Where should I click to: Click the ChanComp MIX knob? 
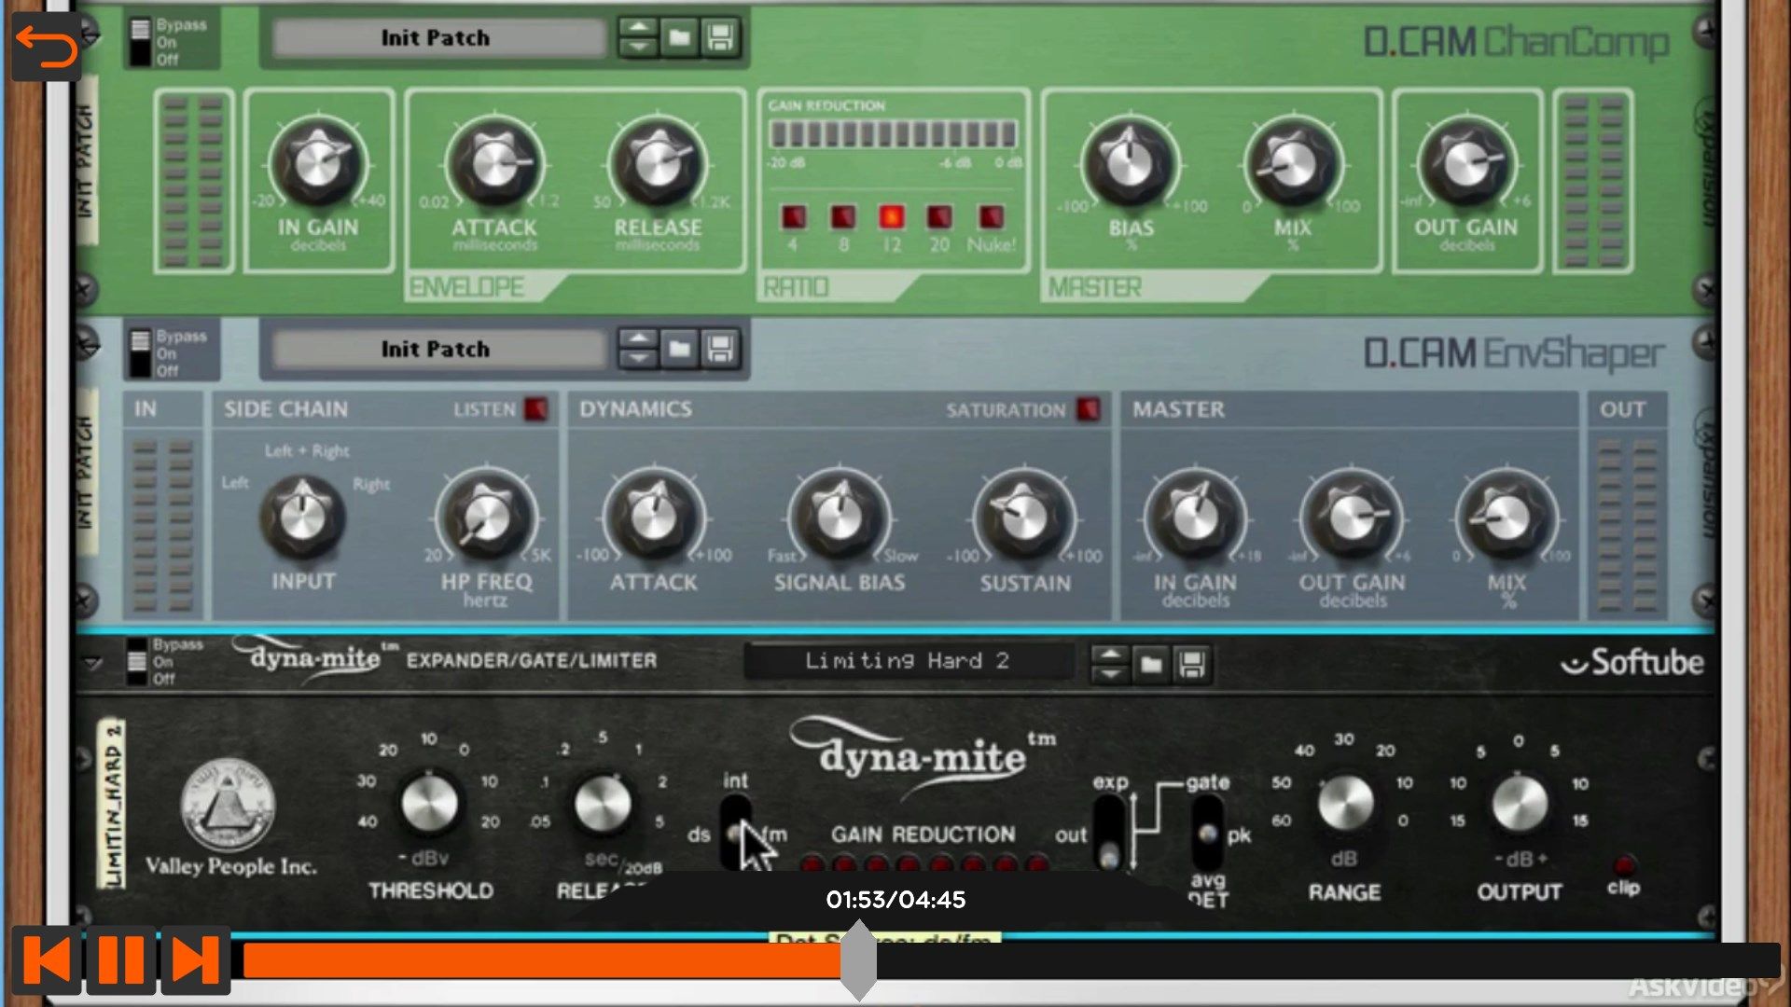(x=1293, y=164)
